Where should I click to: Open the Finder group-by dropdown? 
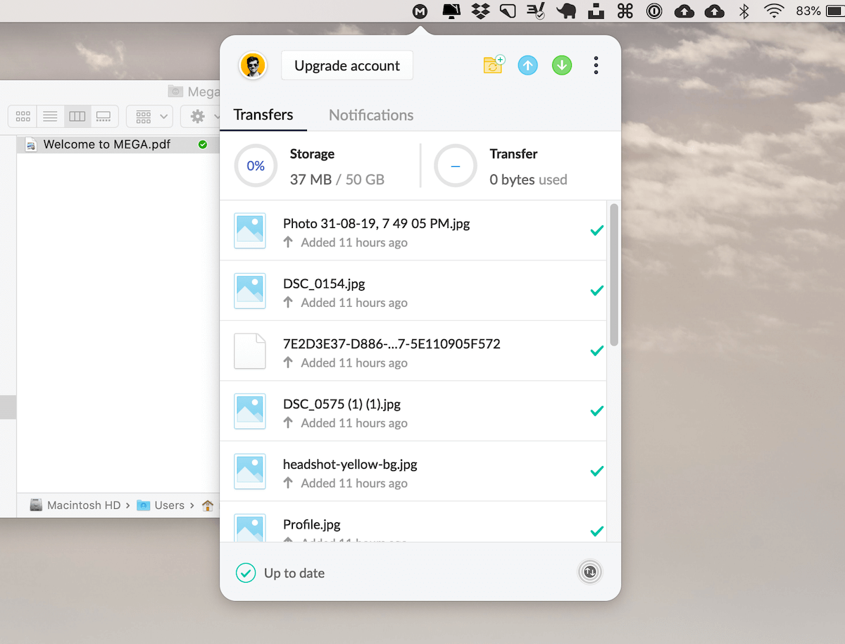pyautogui.click(x=149, y=116)
